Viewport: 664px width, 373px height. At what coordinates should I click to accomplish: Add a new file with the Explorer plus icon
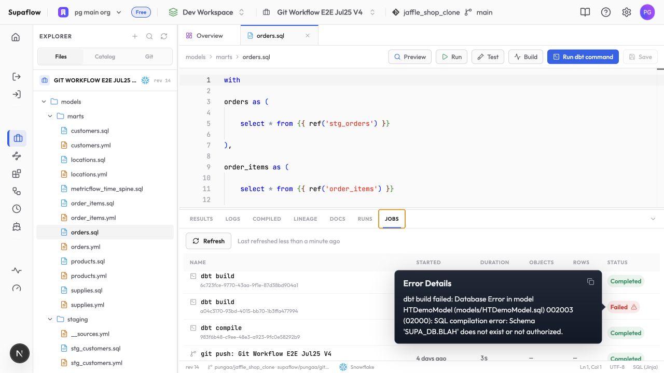point(135,36)
